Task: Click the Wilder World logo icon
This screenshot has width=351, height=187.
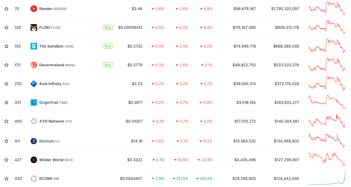Action: pyautogui.click(x=34, y=160)
